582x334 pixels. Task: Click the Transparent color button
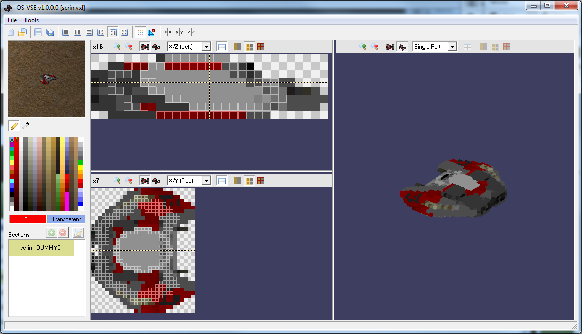[66, 219]
